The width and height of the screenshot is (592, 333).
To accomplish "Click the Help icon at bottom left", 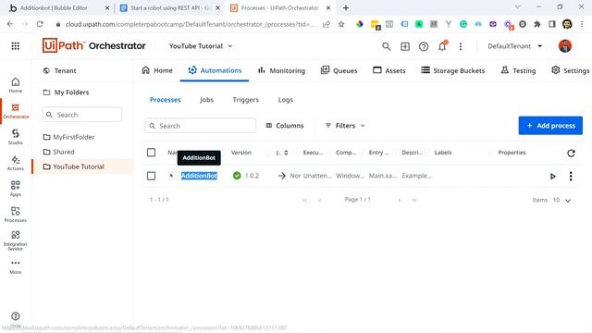I will tap(16, 316).
